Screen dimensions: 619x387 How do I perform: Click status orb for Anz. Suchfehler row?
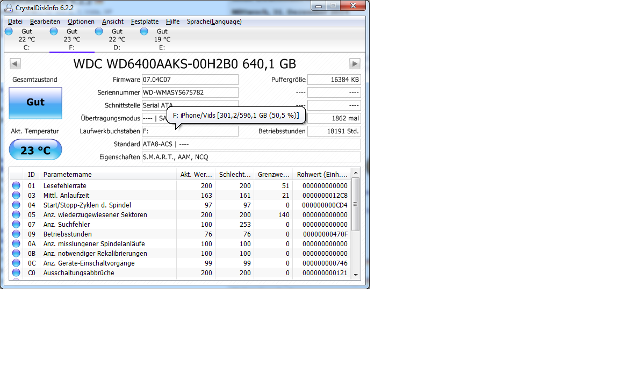point(16,224)
